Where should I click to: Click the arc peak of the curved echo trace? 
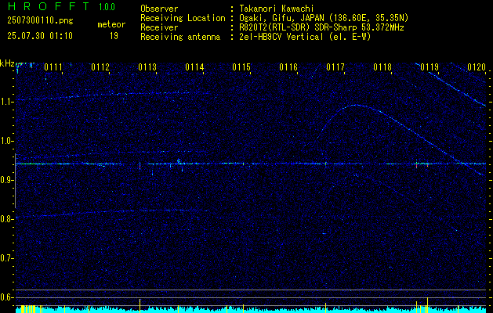click(x=354, y=105)
